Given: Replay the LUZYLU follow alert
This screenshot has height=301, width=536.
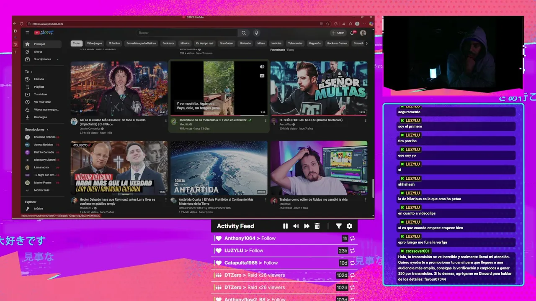Looking at the screenshot, I should click(x=353, y=250).
